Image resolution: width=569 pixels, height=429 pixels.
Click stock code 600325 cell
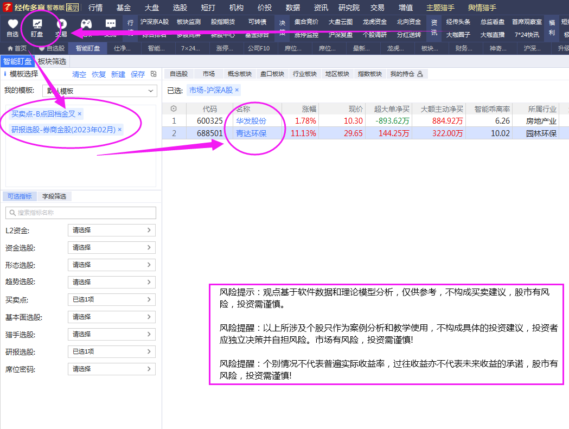pyautogui.click(x=210, y=121)
